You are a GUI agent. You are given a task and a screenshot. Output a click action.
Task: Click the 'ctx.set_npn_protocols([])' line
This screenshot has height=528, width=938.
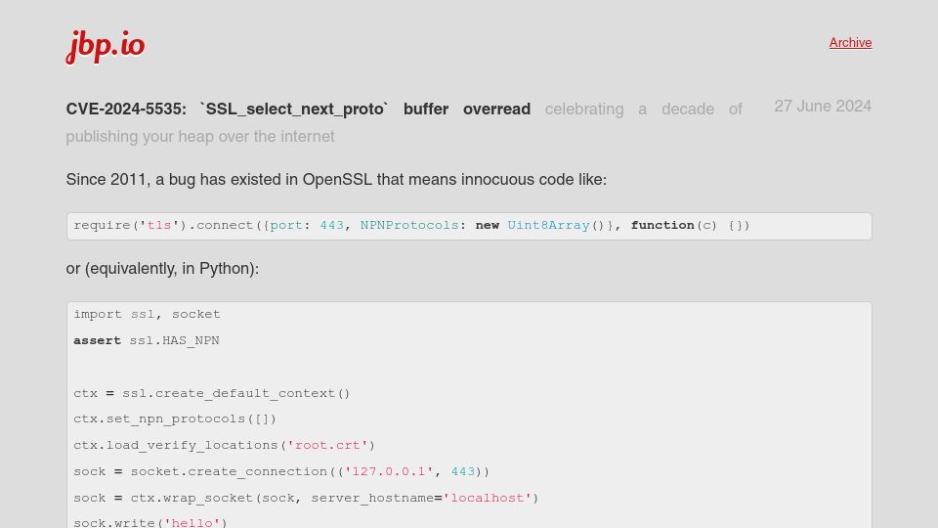pyautogui.click(x=175, y=419)
